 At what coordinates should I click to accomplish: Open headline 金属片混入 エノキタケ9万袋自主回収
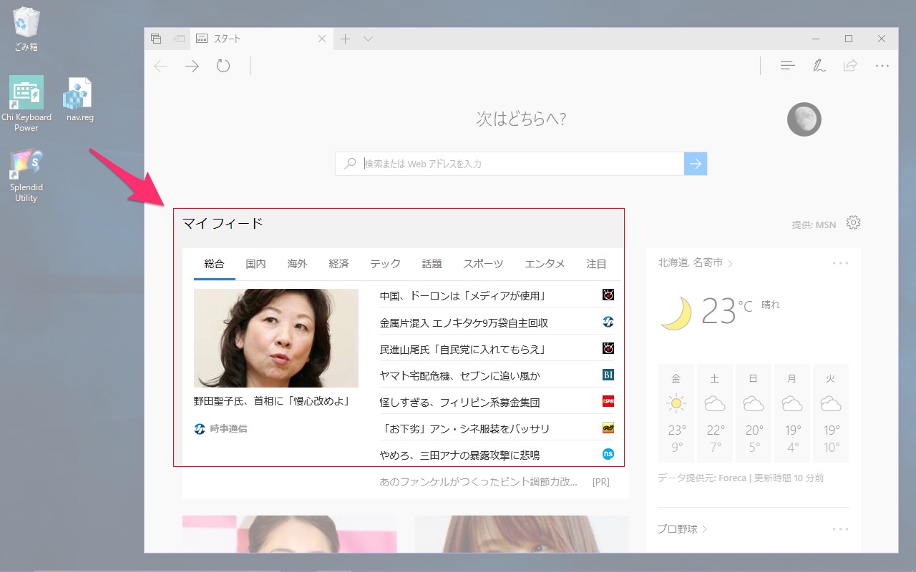click(464, 322)
